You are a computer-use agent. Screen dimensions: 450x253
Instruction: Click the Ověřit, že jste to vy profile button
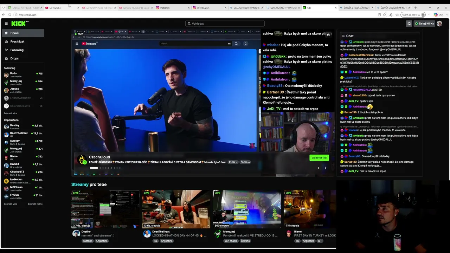[414, 15]
